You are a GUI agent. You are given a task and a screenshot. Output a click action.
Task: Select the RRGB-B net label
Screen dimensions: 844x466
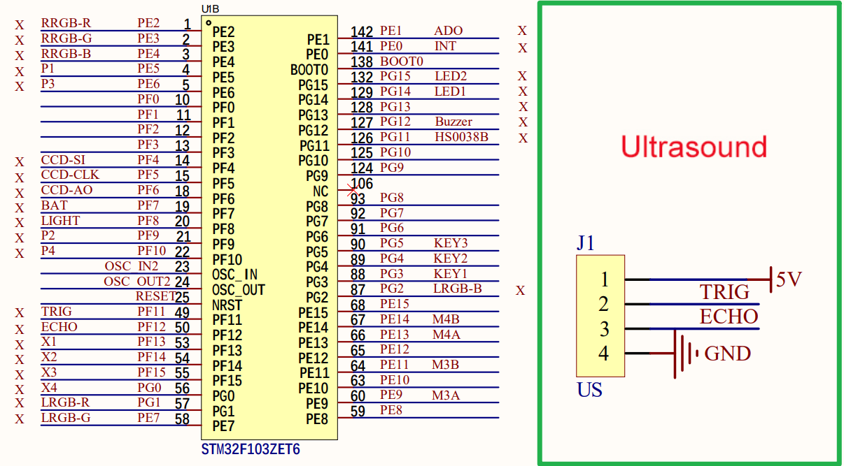[66, 54]
